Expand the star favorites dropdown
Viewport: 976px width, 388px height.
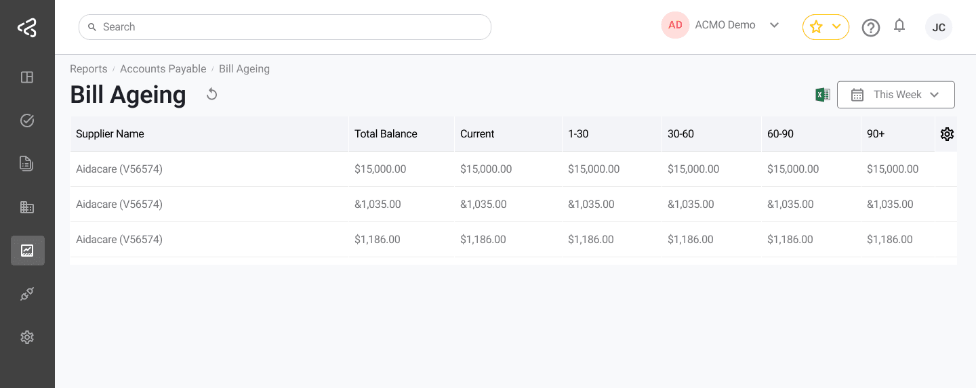tap(826, 27)
